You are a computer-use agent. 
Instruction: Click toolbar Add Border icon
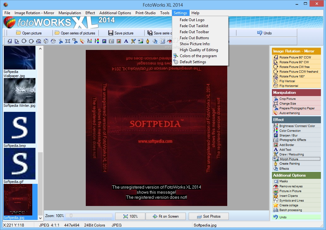tap(119, 41)
